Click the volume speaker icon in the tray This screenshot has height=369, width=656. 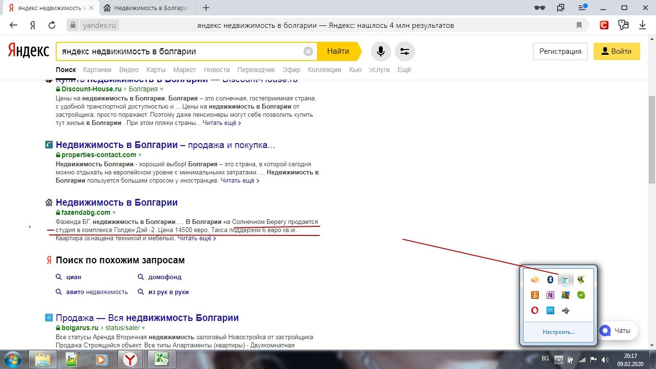point(605,359)
